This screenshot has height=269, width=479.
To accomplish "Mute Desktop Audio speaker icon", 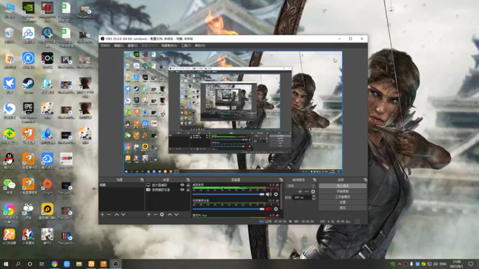I will pyautogui.click(x=268, y=194).
